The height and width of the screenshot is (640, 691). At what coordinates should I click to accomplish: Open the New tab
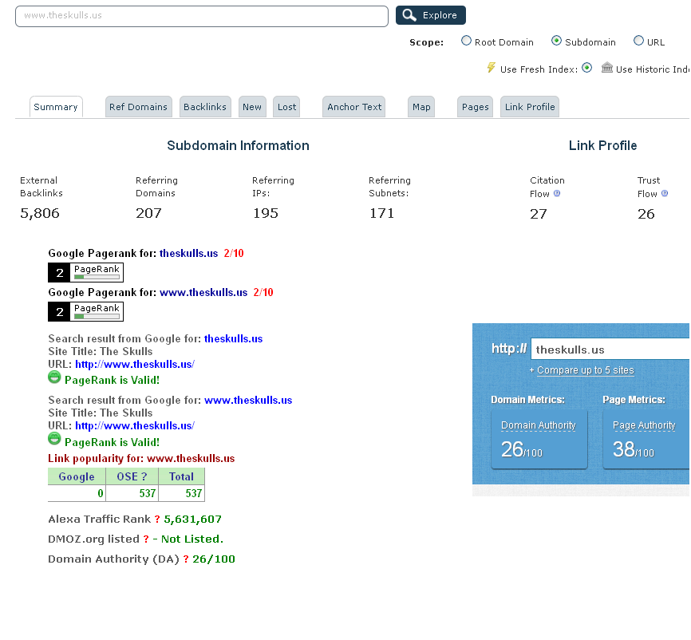pyautogui.click(x=252, y=107)
